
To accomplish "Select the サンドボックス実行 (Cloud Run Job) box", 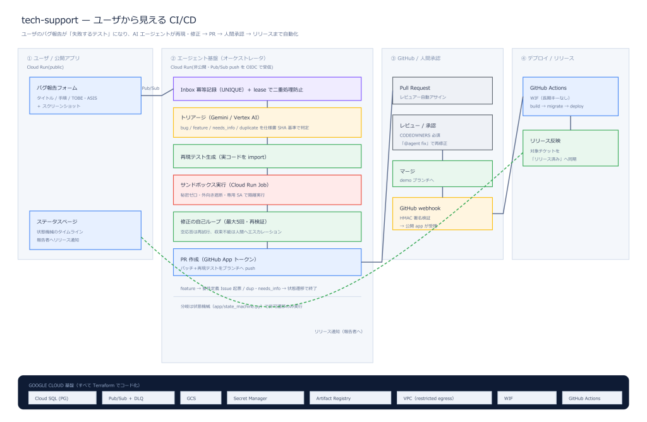I will pyautogui.click(x=267, y=190).
